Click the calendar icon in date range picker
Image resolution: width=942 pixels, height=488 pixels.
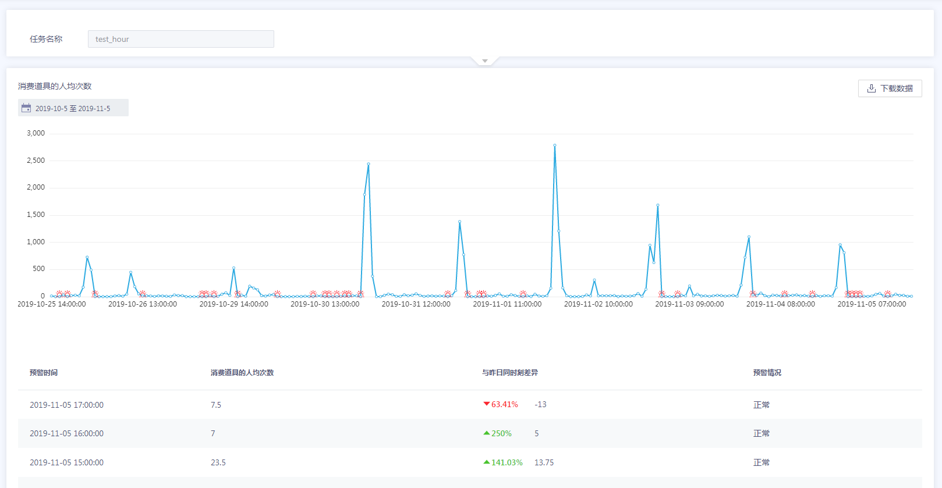tap(26, 108)
